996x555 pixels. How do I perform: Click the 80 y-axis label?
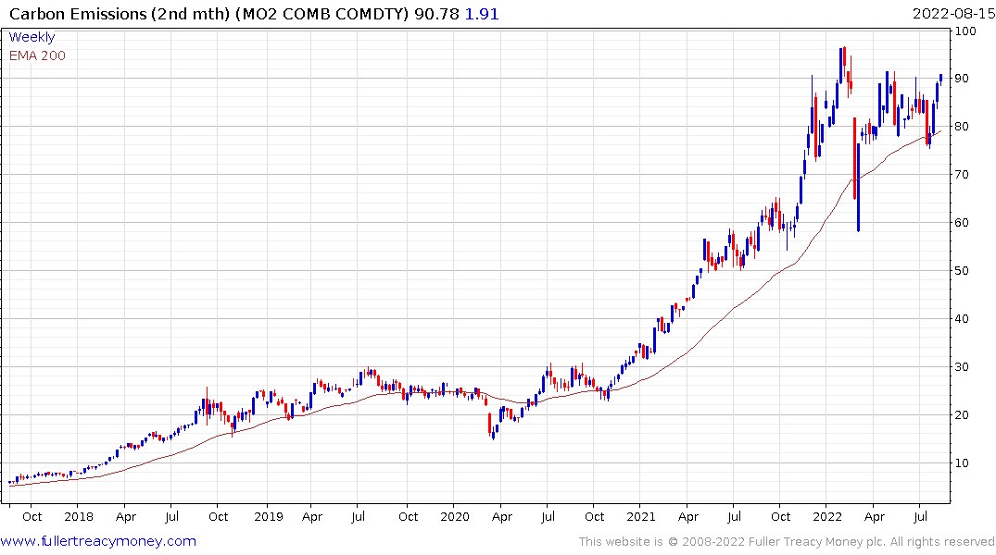click(x=962, y=127)
